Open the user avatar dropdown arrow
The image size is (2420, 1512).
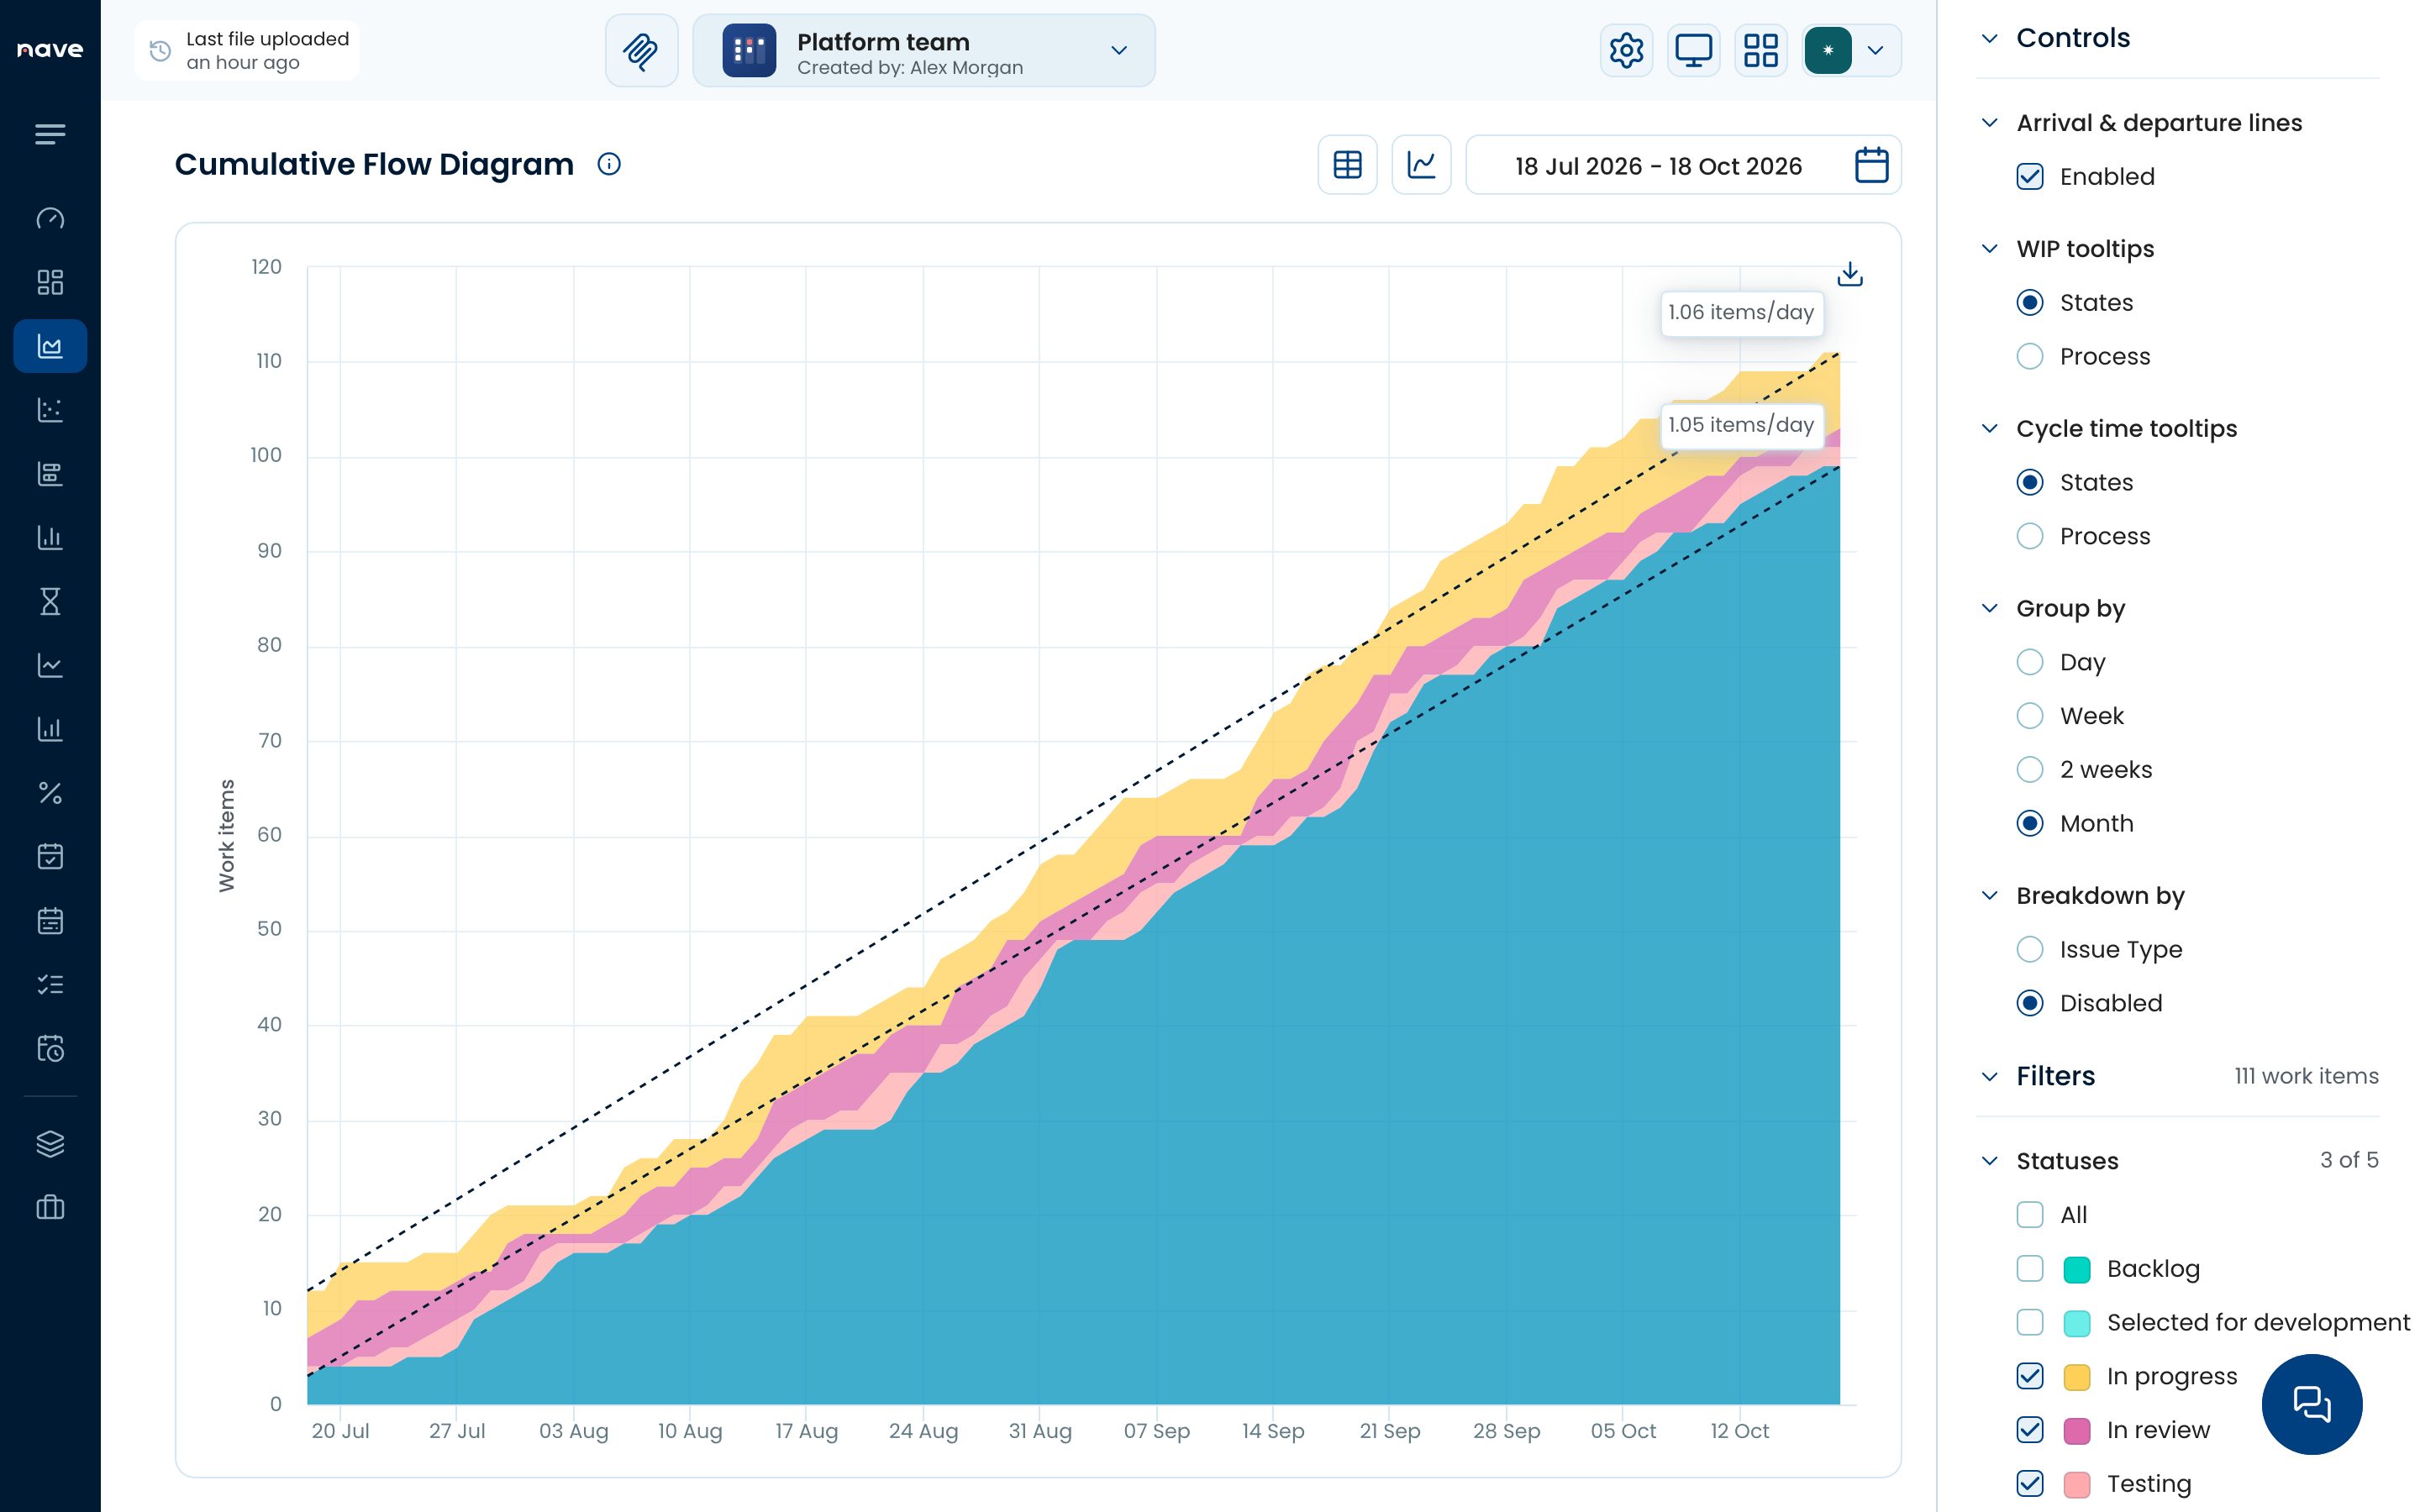[x=1875, y=50]
